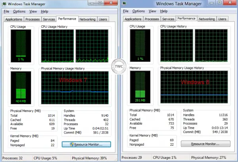
Task: Click the 404 MB Memory gauge
Action: (21, 88)
